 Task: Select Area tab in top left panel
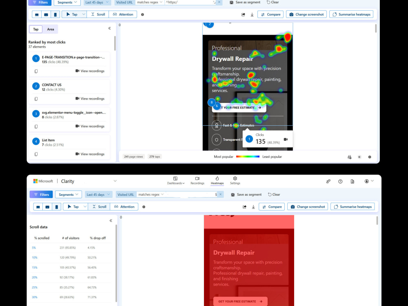51,29
